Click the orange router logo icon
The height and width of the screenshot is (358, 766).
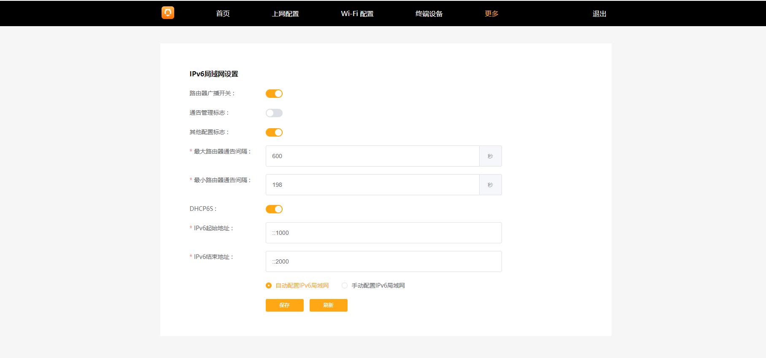point(168,13)
